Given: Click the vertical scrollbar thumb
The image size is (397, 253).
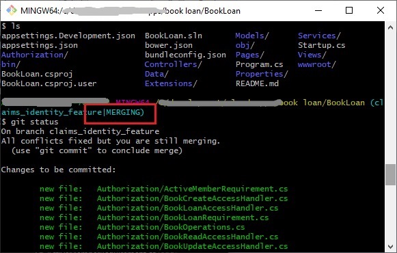Looking at the screenshot, I should [x=391, y=175].
